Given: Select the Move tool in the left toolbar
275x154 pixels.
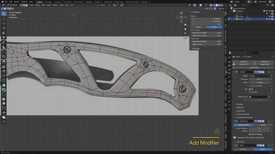Looking at the screenshot, I should [x=4, y=24].
